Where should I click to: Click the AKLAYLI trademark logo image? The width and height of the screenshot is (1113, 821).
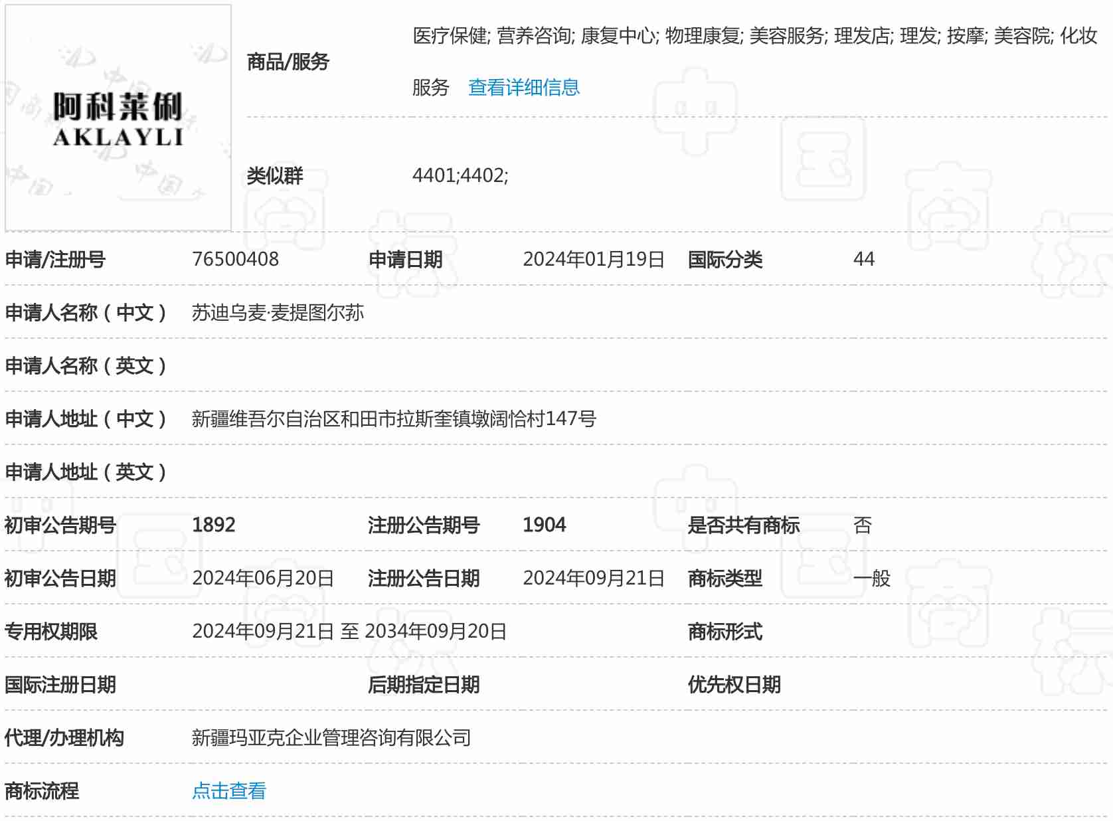point(118,118)
